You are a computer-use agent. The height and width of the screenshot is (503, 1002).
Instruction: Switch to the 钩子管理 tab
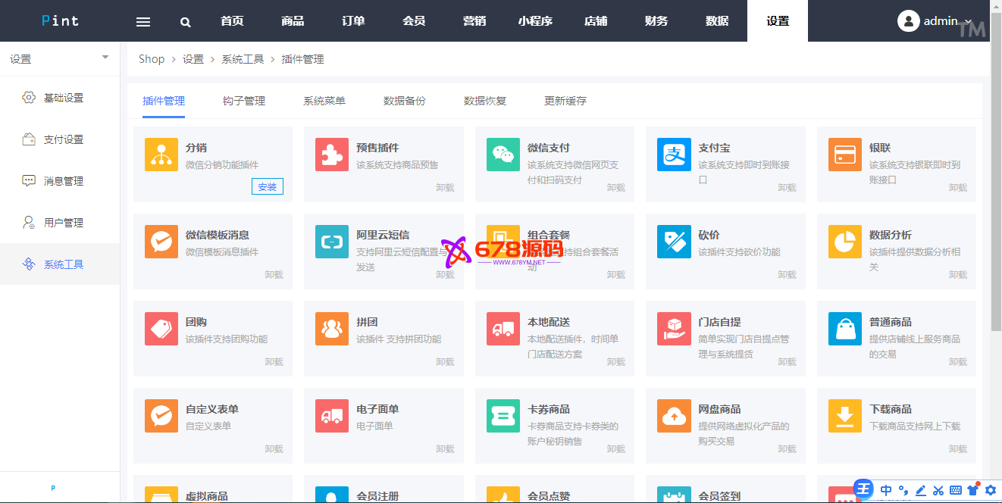pyautogui.click(x=244, y=101)
